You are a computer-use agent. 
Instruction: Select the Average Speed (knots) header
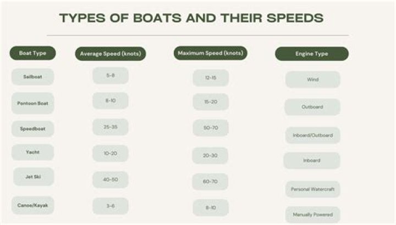pyautogui.click(x=110, y=54)
